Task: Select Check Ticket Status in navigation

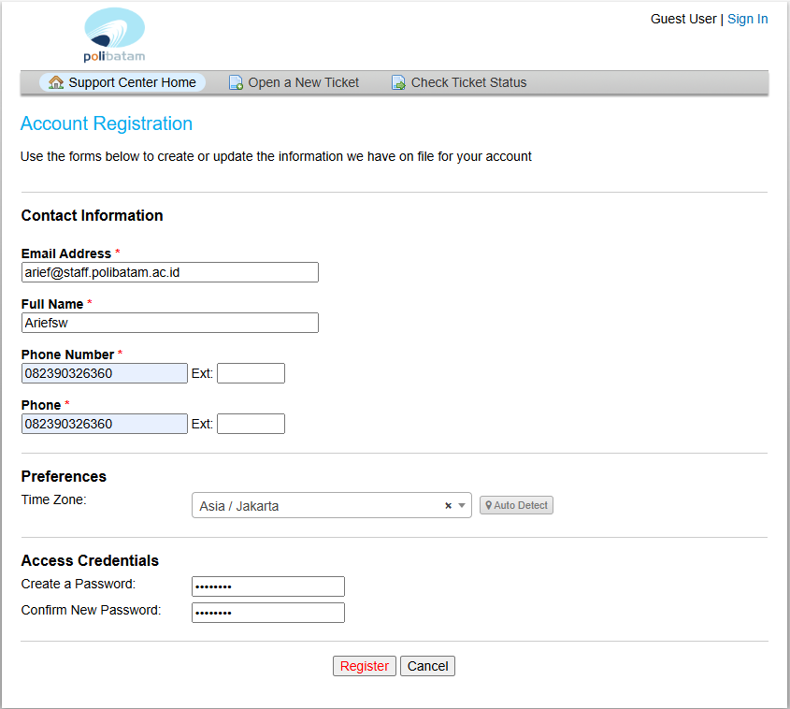Action: [468, 82]
